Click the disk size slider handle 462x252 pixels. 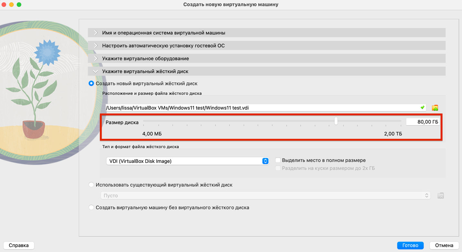pos(336,121)
